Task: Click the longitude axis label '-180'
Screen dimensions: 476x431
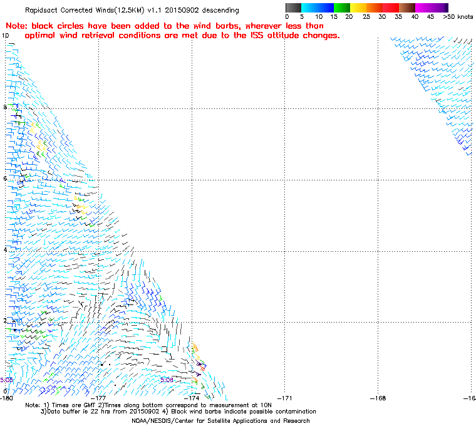Action: [x=7, y=398]
